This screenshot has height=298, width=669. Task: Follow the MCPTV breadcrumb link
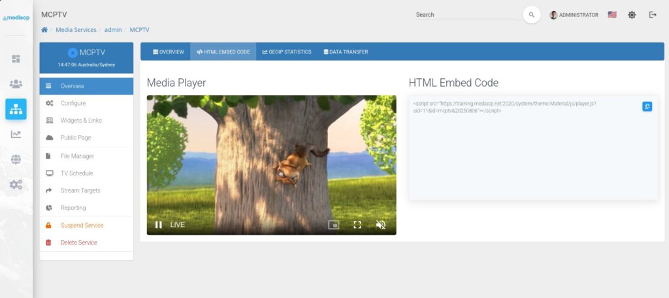tap(140, 30)
